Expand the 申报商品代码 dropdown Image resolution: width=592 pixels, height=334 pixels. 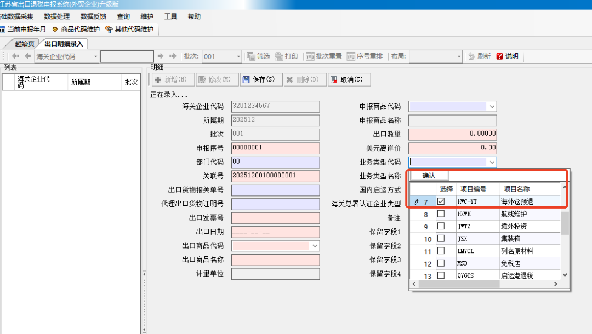point(492,106)
